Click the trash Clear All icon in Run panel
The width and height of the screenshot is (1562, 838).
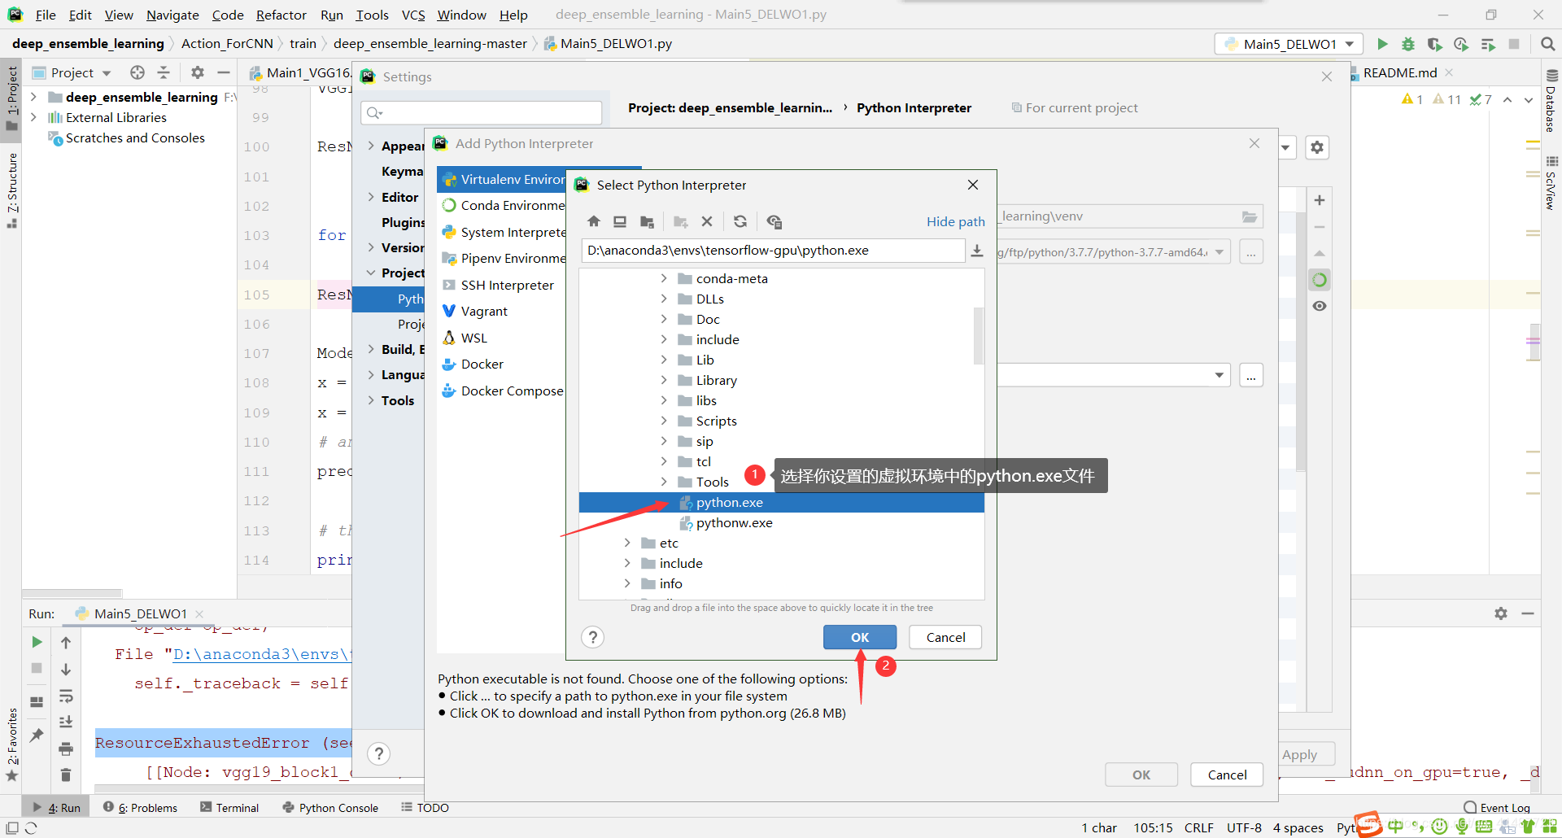[66, 775]
